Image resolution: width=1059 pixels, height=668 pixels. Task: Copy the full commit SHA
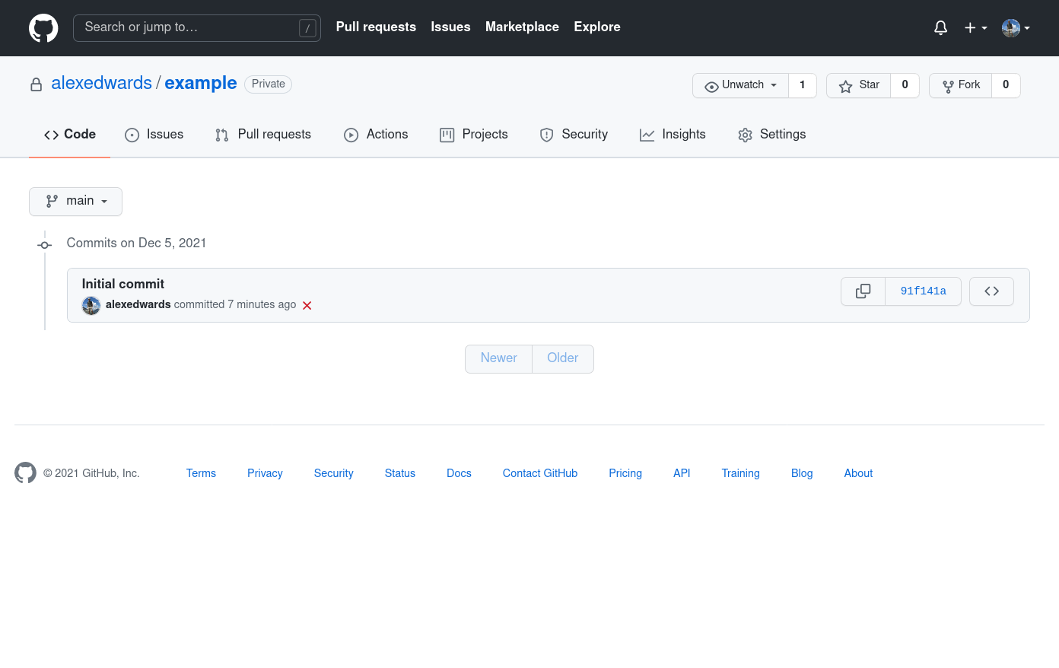coord(863,291)
